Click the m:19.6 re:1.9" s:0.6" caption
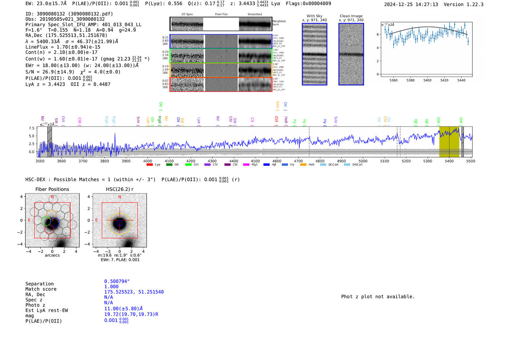This screenshot has width=509, height=346. coord(120,255)
